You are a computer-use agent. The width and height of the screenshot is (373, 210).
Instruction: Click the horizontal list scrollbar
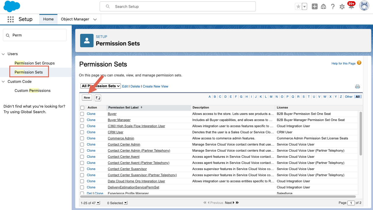218,197
